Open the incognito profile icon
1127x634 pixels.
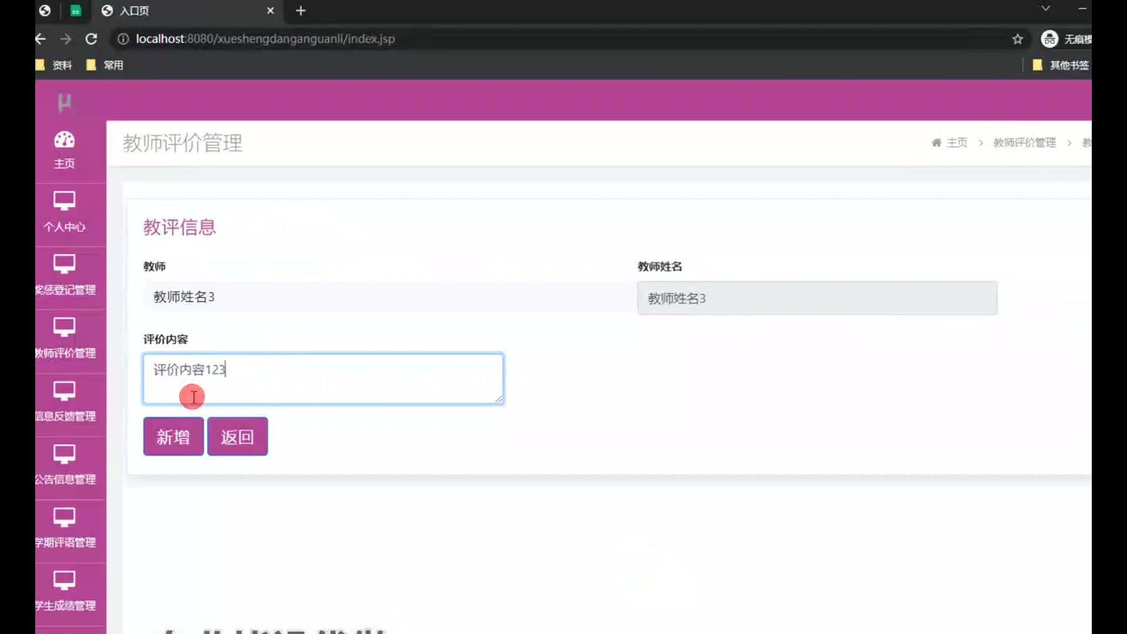1050,39
